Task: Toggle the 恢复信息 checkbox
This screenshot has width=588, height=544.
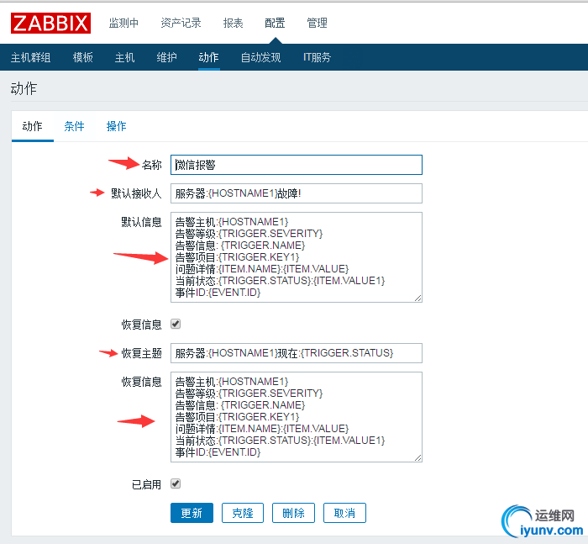Action: (x=176, y=324)
